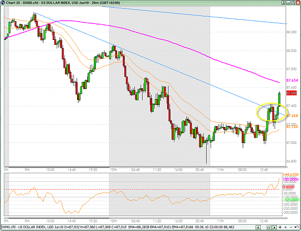301x231 pixels.
Task: Click the 10th date label on main chart axis
Action: pos(114,170)
